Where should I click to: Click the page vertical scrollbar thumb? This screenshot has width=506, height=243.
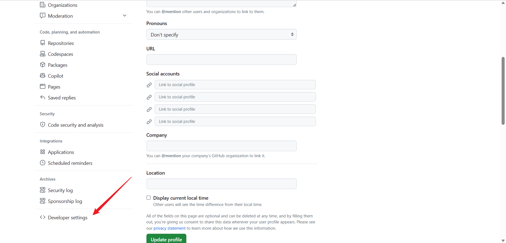tap(503, 91)
